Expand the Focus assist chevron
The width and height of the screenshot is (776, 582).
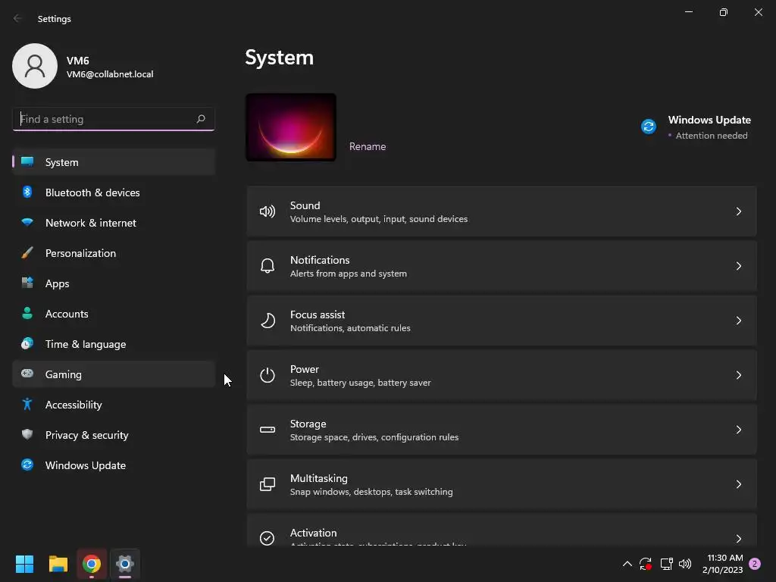[738, 321]
